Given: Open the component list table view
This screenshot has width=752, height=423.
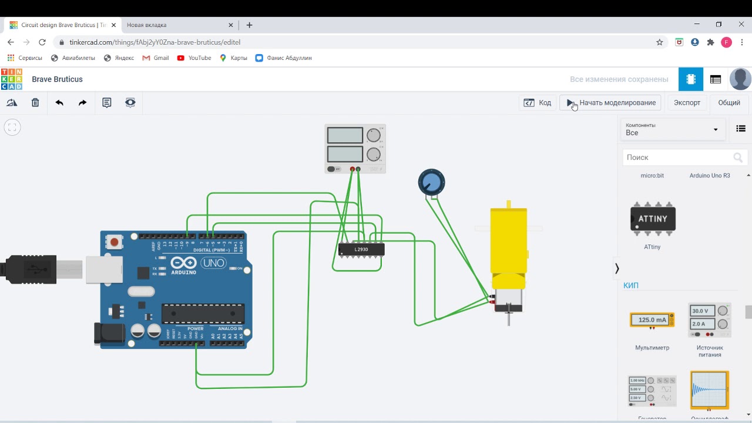Looking at the screenshot, I should coord(716,79).
